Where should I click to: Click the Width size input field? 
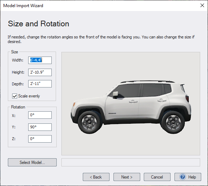pos(40,60)
